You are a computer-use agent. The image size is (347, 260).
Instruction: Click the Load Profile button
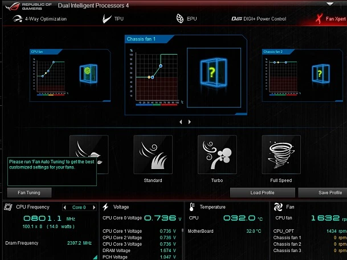263,193
